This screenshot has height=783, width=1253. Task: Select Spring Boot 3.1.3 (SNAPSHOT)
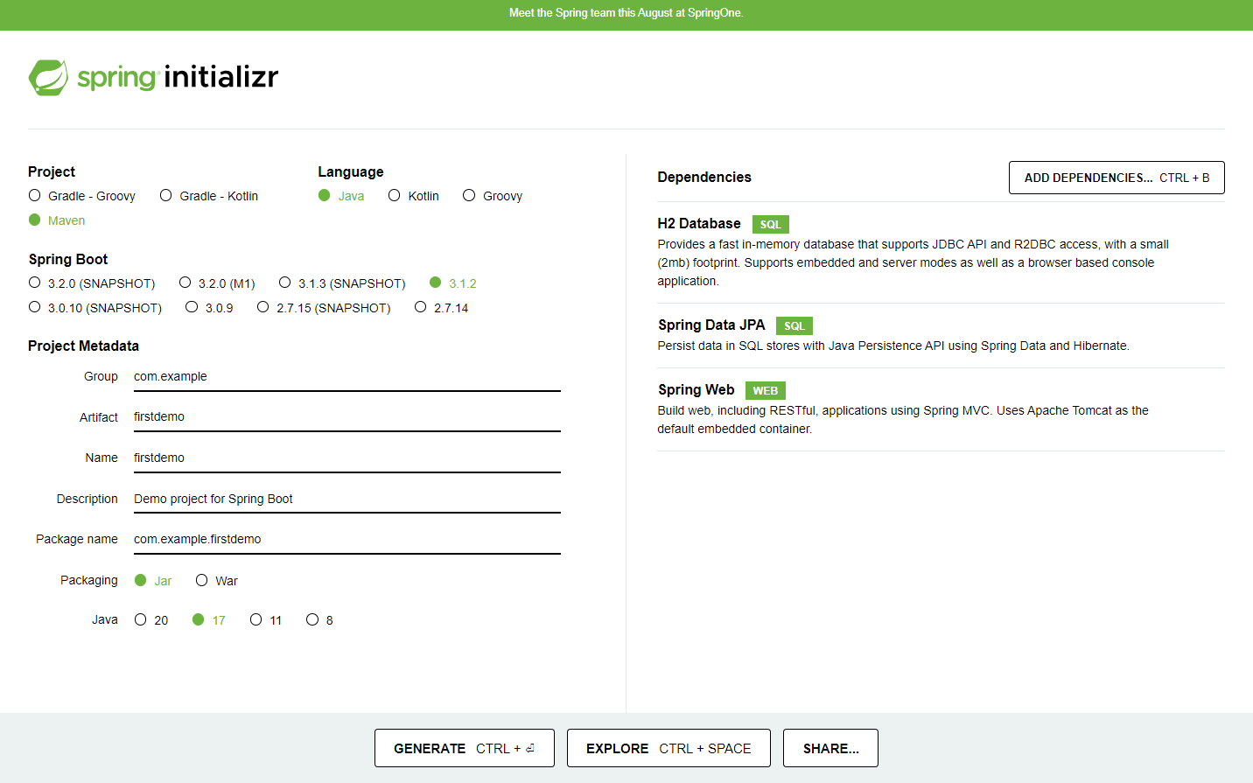click(x=342, y=283)
